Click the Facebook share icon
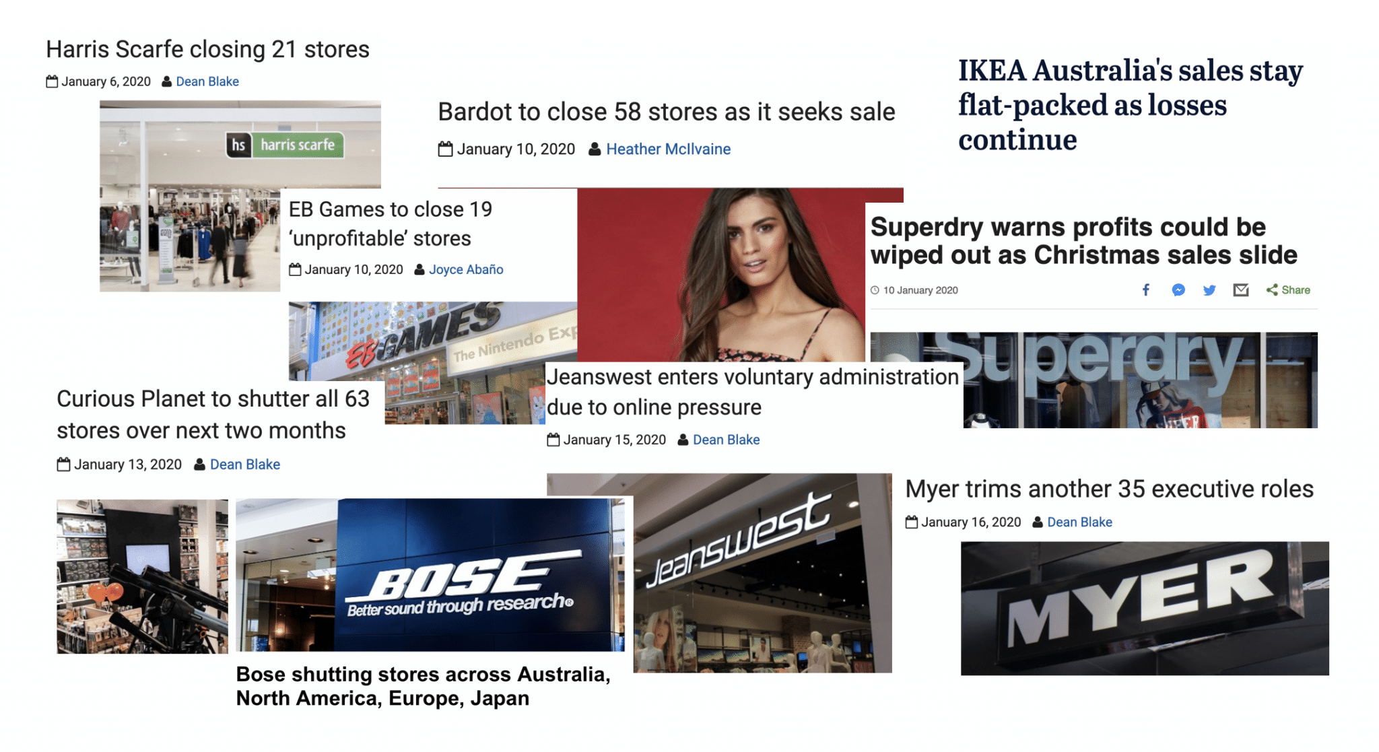Viewport: 1379px width, 752px height. pyautogui.click(x=1145, y=290)
